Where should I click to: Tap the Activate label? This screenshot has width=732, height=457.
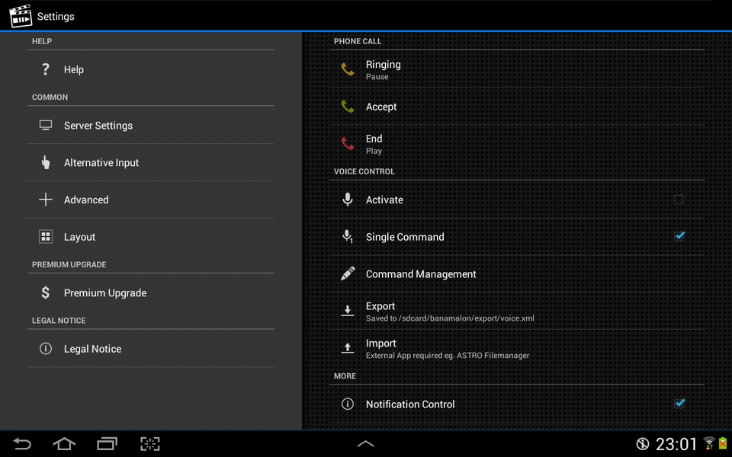[384, 200]
